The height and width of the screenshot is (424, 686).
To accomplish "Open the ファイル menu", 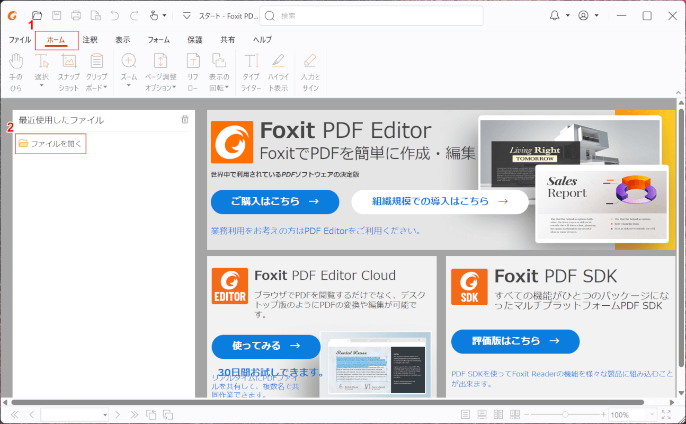I will click(x=20, y=40).
